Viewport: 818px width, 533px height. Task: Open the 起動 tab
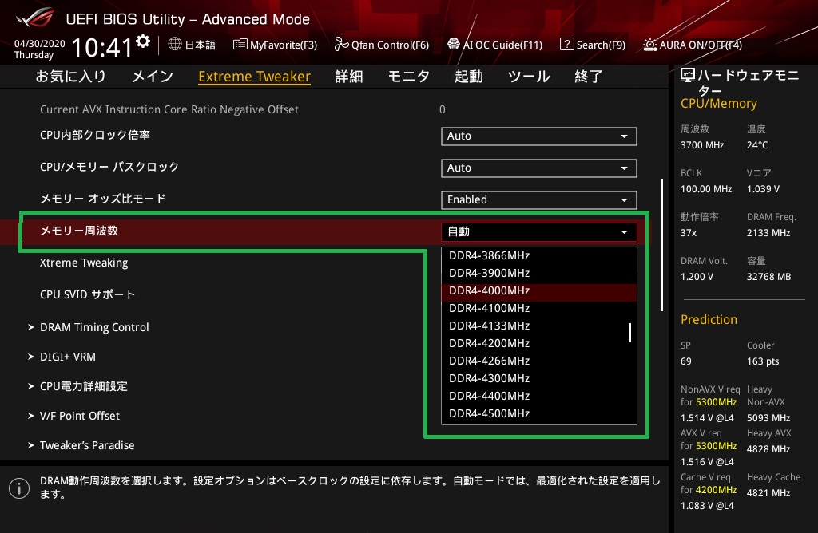coord(468,77)
